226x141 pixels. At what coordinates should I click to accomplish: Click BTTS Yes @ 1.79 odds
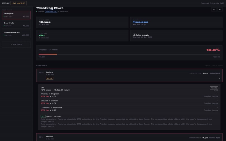point(48,103)
